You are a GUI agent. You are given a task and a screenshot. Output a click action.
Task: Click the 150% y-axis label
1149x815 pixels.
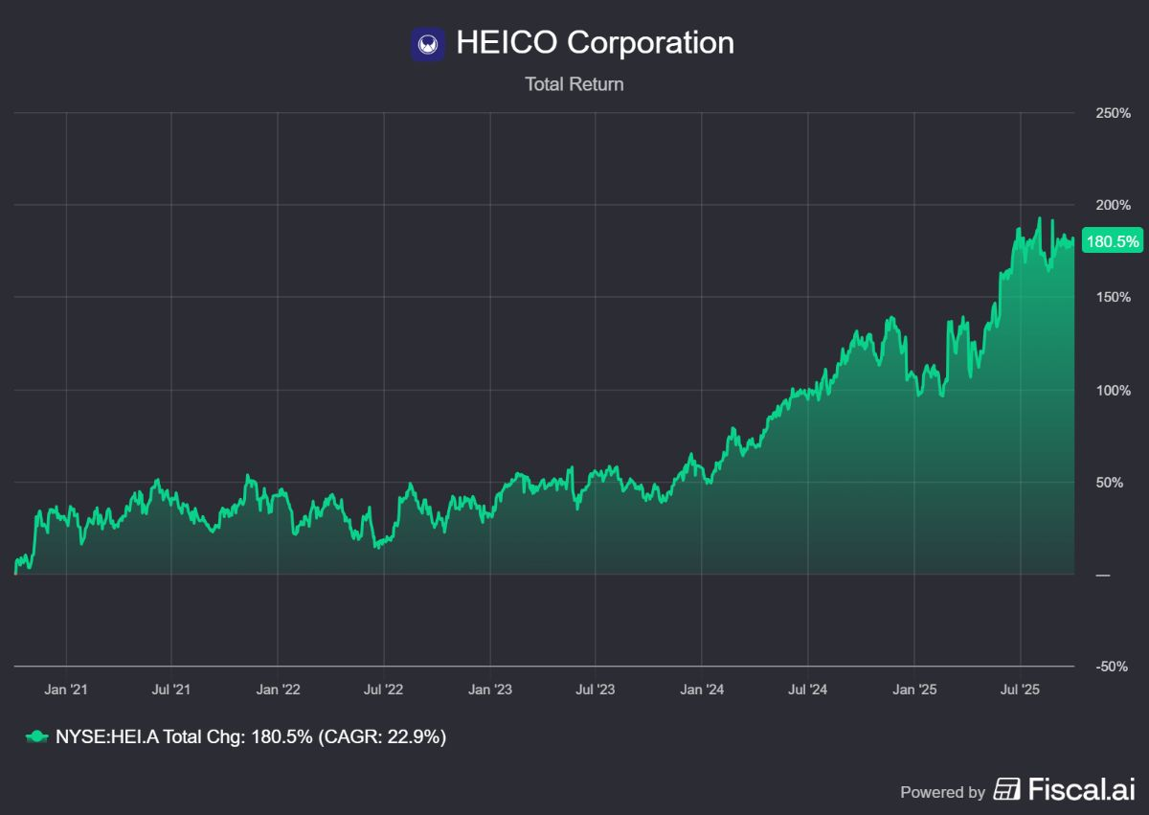1113,298
